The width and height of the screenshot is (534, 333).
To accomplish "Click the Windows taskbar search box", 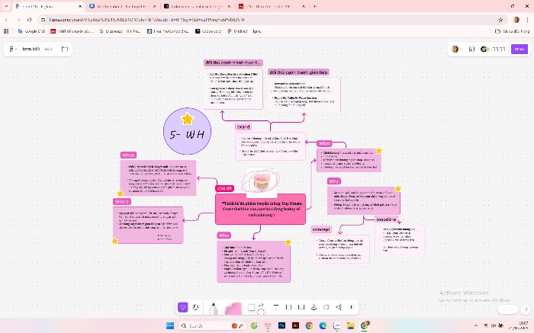I will pyautogui.click(x=213, y=325).
